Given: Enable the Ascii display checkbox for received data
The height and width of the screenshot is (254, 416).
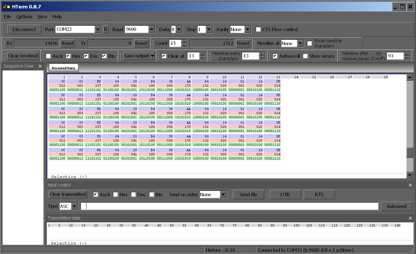Looking at the screenshot, I should [x=48, y=56].
